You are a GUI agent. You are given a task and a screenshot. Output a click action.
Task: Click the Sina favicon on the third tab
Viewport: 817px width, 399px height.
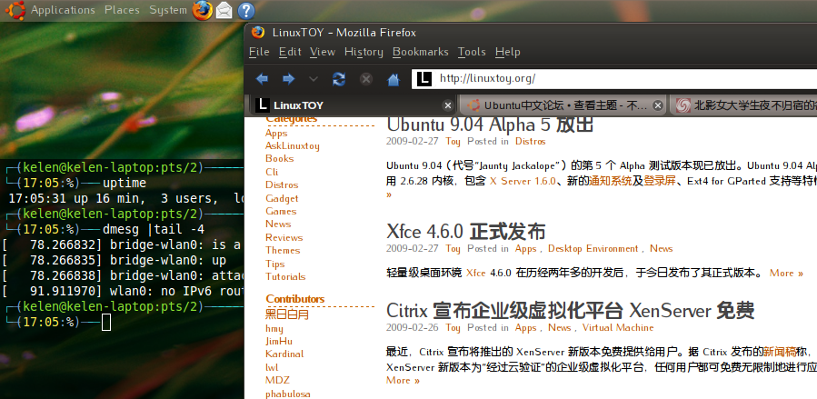point(682,105)
